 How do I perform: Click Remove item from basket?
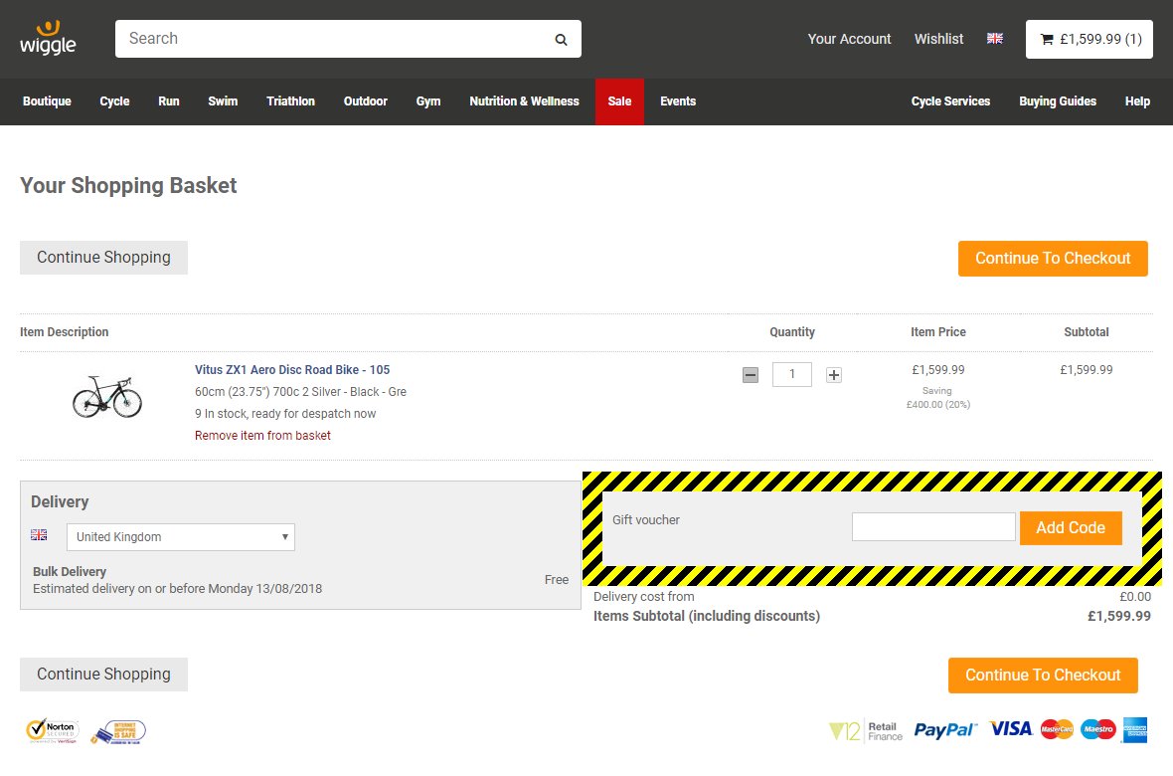point(262,436)
